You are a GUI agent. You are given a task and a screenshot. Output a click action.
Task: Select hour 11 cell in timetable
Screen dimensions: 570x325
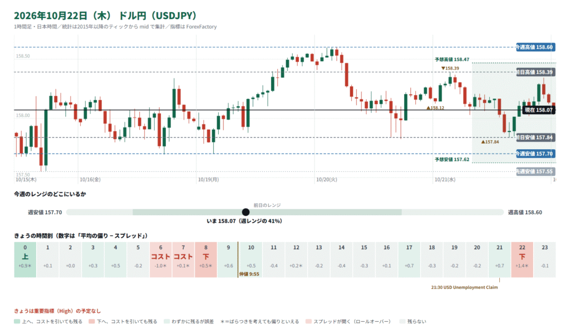click(x=273, y=259)
